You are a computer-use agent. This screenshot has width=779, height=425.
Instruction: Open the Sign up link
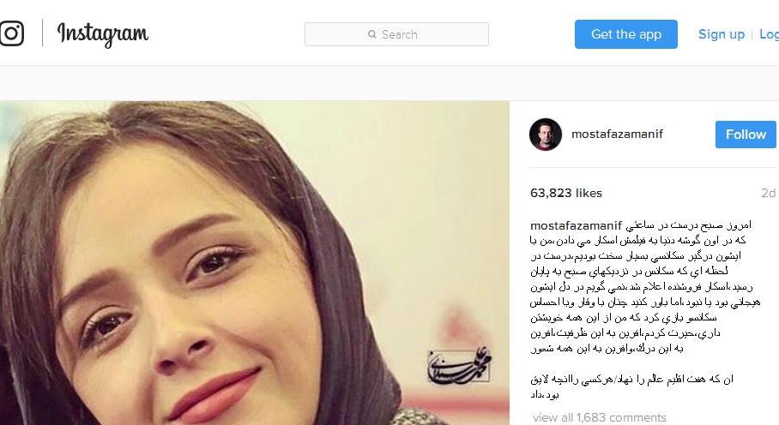pyautogui.click(x=722, y=34)
